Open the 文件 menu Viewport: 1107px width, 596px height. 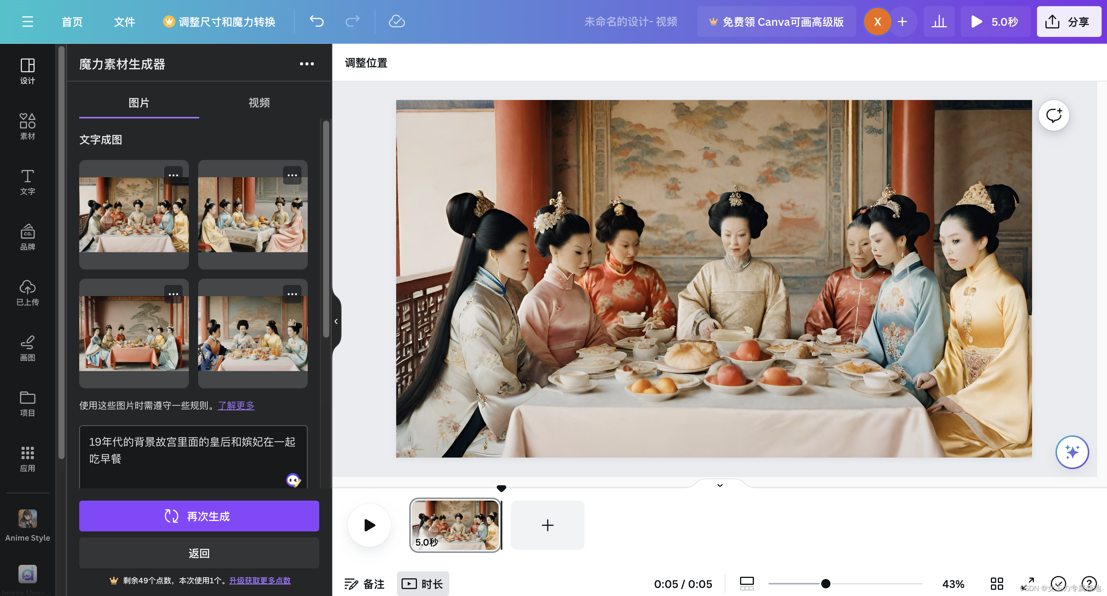click(124, 22)
